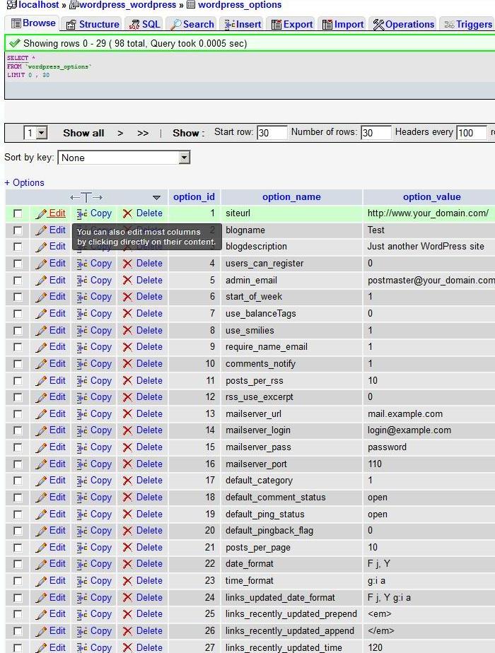Click the http://www.your_domain.com/ value cell
This screenshot has width=495, height=653.
[428, 213]
